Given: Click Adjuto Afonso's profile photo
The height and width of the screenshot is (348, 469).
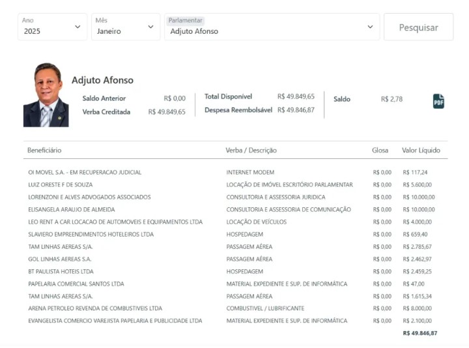Looking at the screenshot, I should (x=46, y=95).
